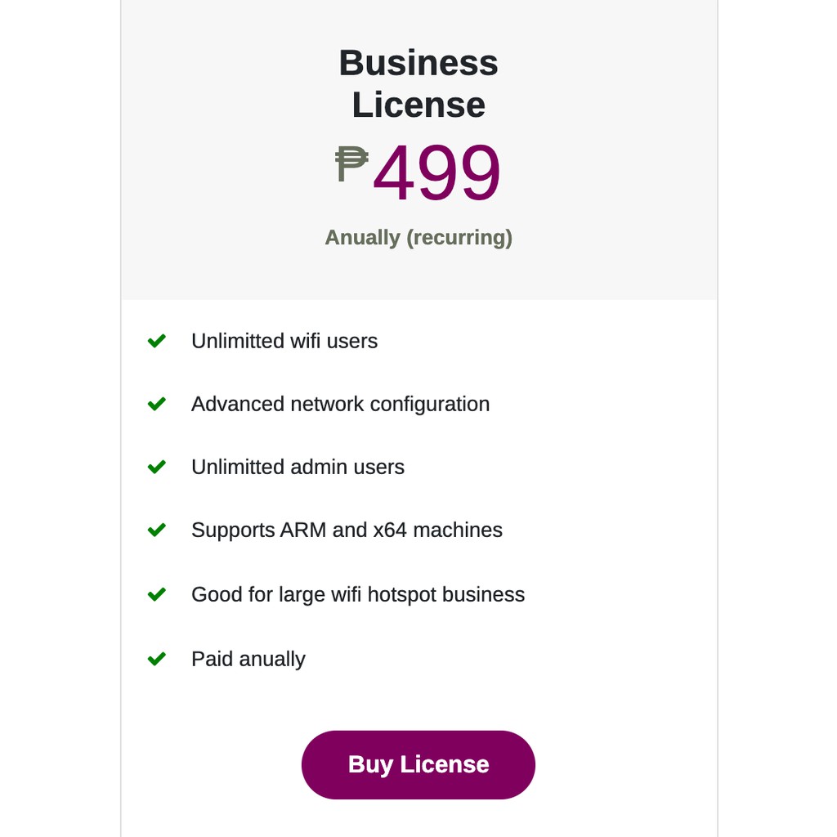Click the checkmark beside Unlimitted admin users

[x=156, y=467]
